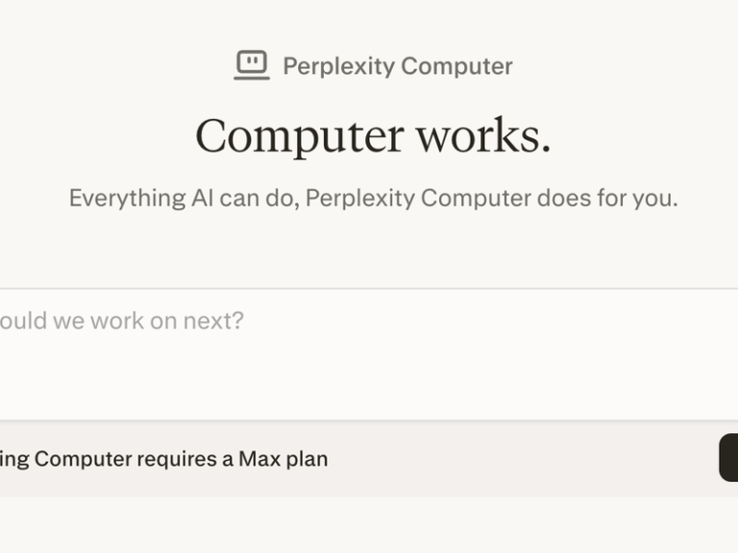Viewport: 738px width, 553px height.
Task: Click the word 'Computer' in the headline
Action: [x=299, y=135]
